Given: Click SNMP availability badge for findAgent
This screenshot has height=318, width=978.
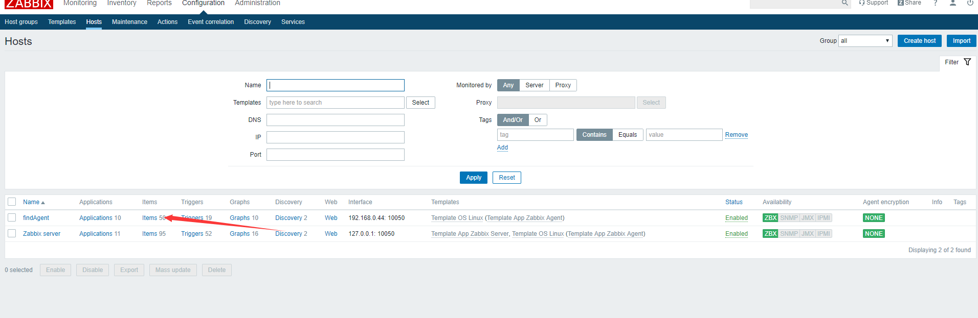Looking at the screenshot, I should (x=789, y=218).
